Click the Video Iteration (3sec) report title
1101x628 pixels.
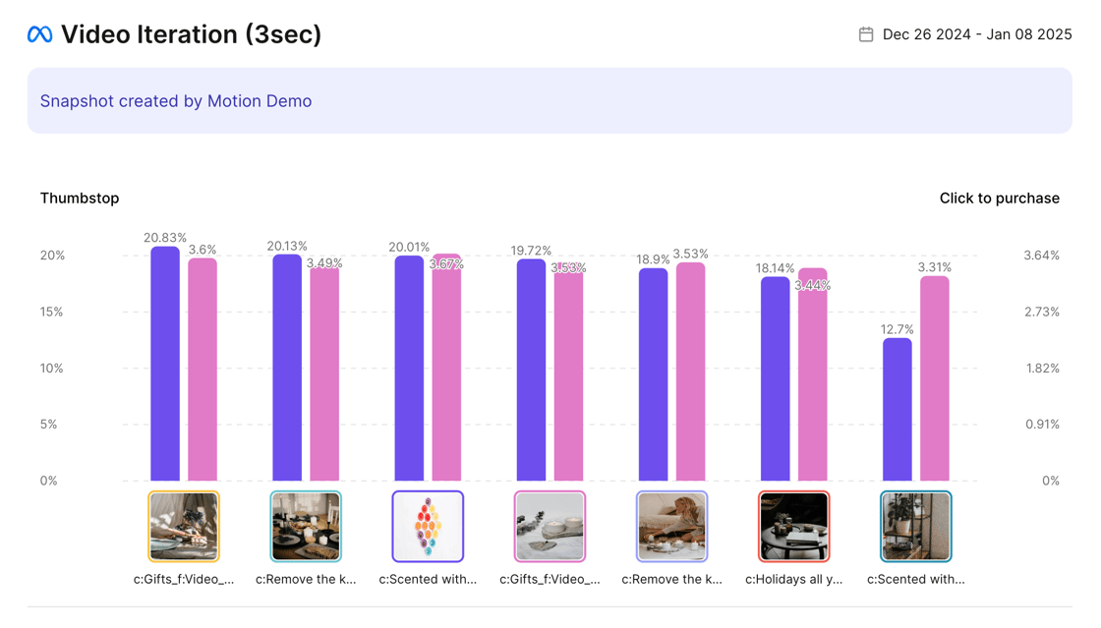click(191, 34)
